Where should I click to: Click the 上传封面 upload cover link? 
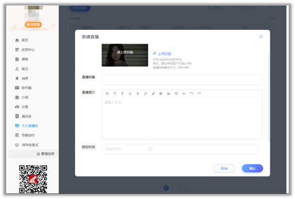pyautogui.click(x=164, y=54)
